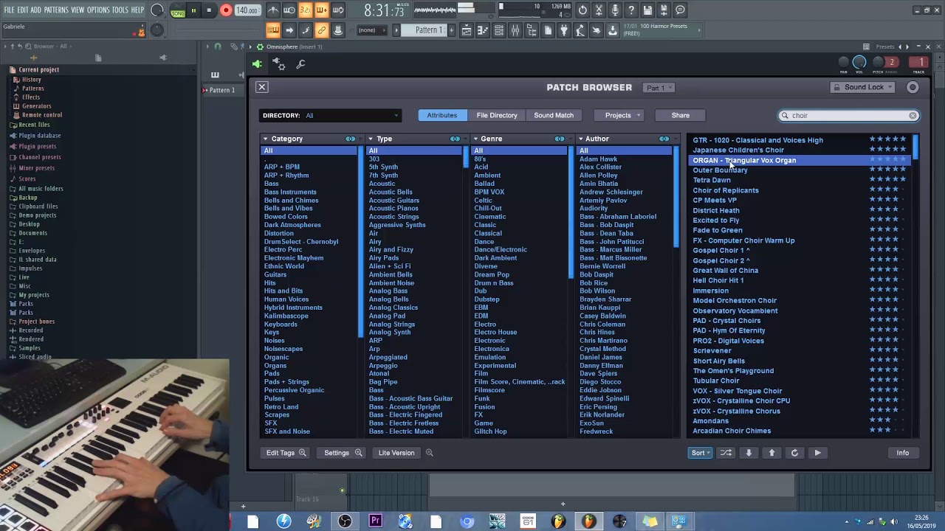This screenshot has width=945, height=531.
Task: Open the chat speech-bubble icon
Action: [680, 10]
